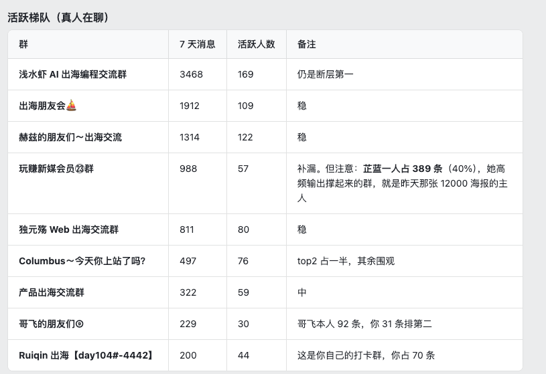546x374 pixels.
Task: Select group name 浅水虾 AI 出海编程交流群
Action: pos(73,74)
